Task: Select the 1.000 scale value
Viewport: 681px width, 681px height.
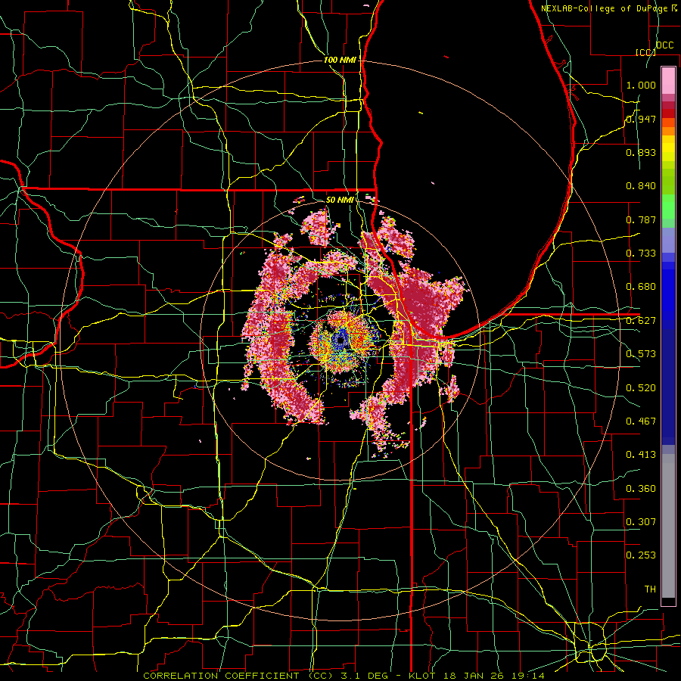Action: pyautogui.click(x=641, y=85)
